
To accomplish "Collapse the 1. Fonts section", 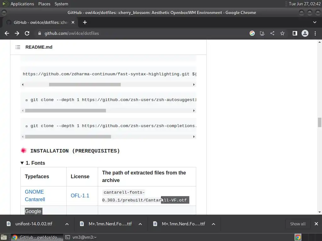I will point(33,163).
